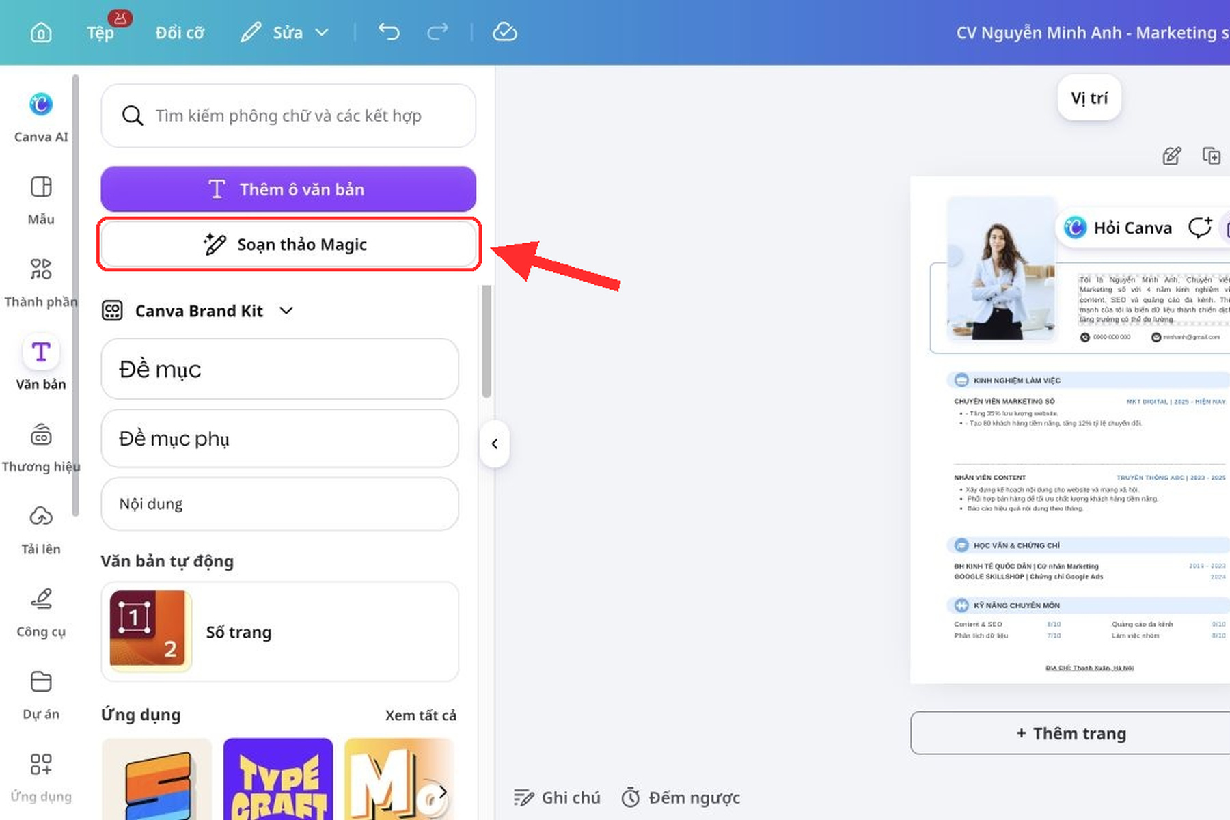Click the text panel scrollbar
Viewport: 1230px width, 820px height.
(487, 342)
